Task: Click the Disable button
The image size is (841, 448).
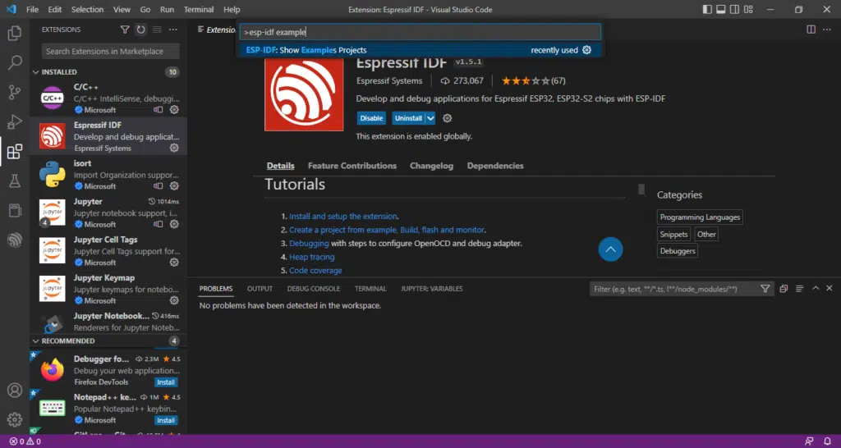Action: click(371, 118)
